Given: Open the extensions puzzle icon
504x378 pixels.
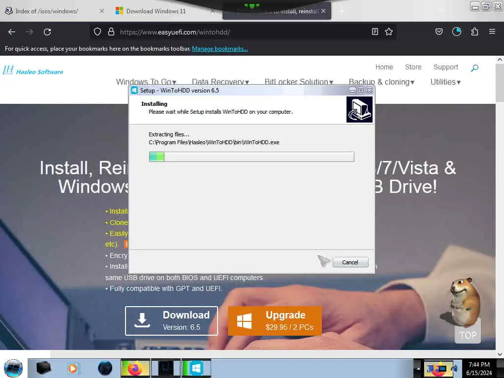Looking at the screenshot, I should 474,31.
